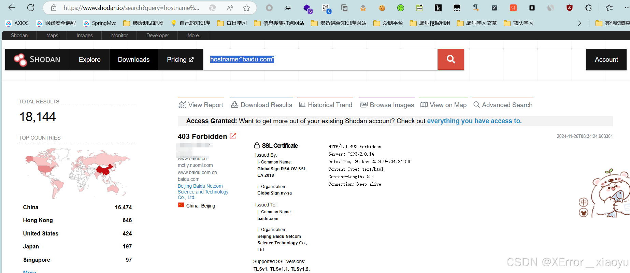Open View Report
The width and height of the screenshot is (630, 273).
coord(201,105)
